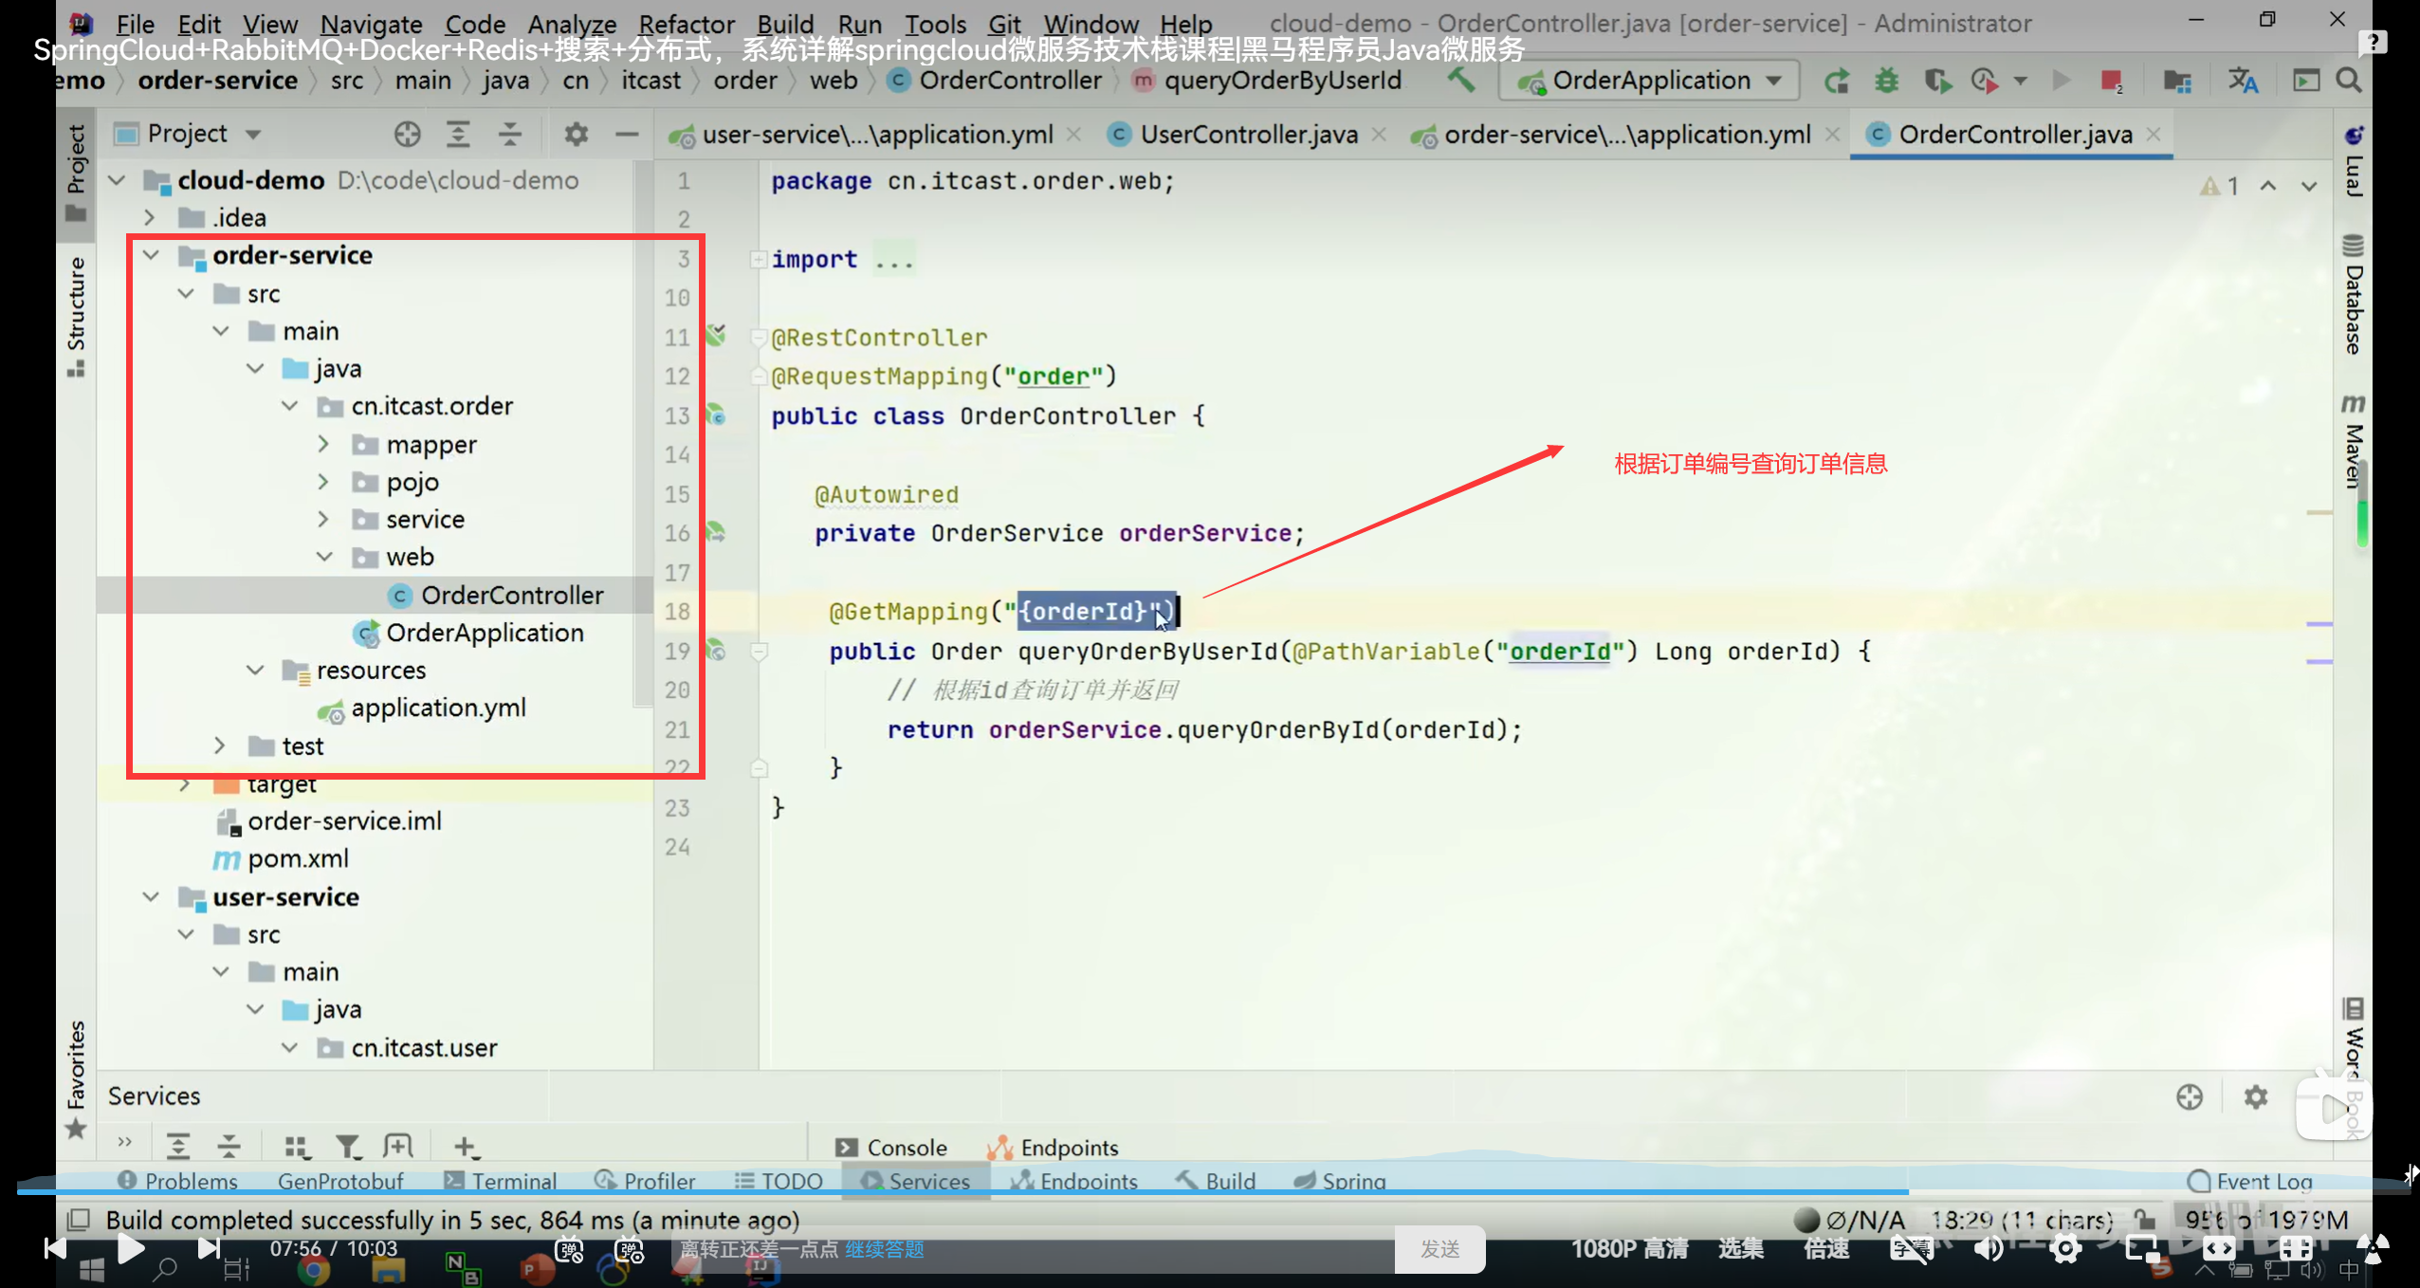
Task: Open the OrderApplication run configuration dropdown
Action: tap(1649, 82)
